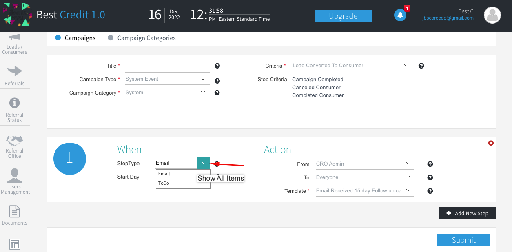Show help for the Template field

[430, 191]
